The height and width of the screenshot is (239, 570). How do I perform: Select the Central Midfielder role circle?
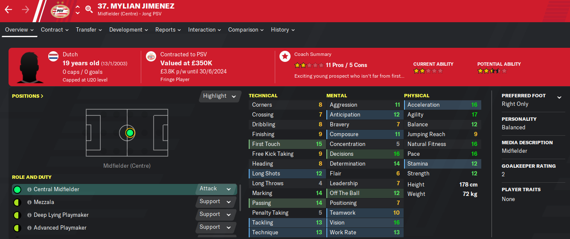tap(17, 189)
